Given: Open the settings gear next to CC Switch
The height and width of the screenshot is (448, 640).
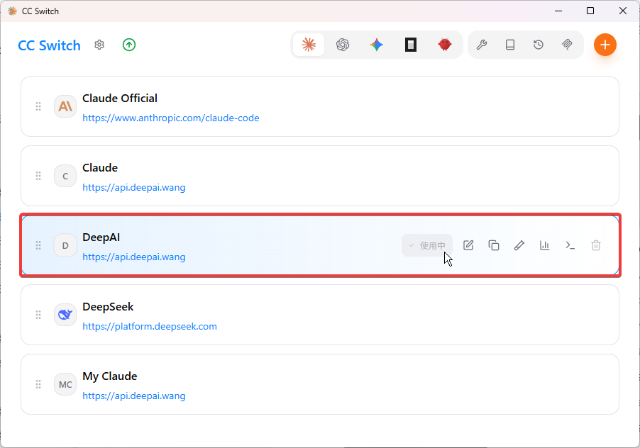Looking at the screenshot, I should [x=99, y=45].
